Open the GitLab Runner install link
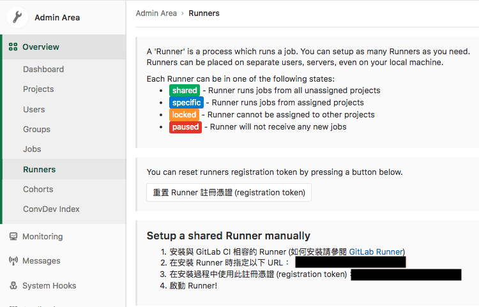This screenshot has width=479, height=307. coord(376,252)
